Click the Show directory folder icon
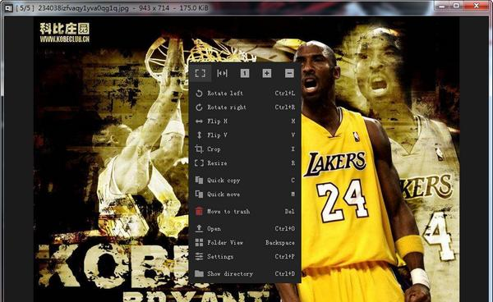493x302 pixels. point(199,273)
